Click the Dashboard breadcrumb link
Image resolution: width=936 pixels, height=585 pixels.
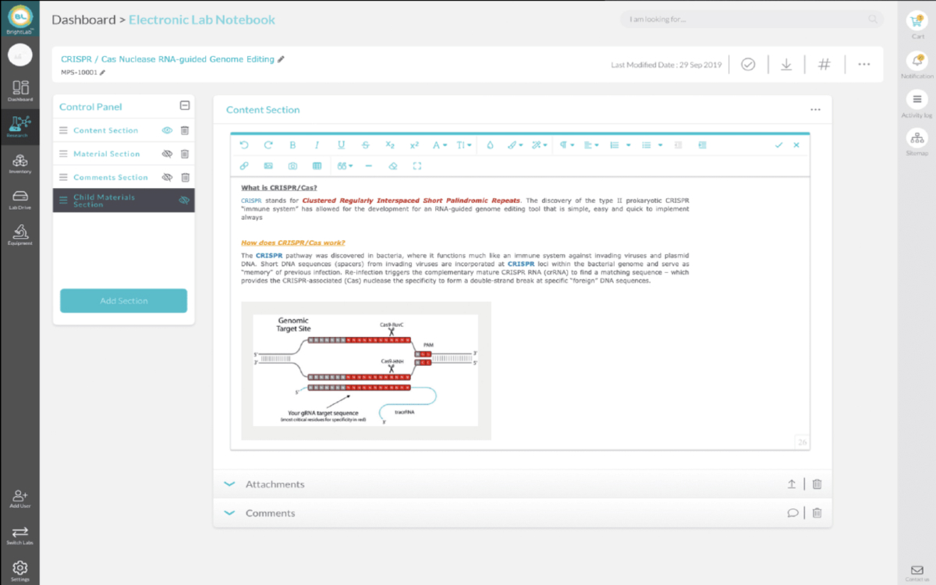coord(83,20)
